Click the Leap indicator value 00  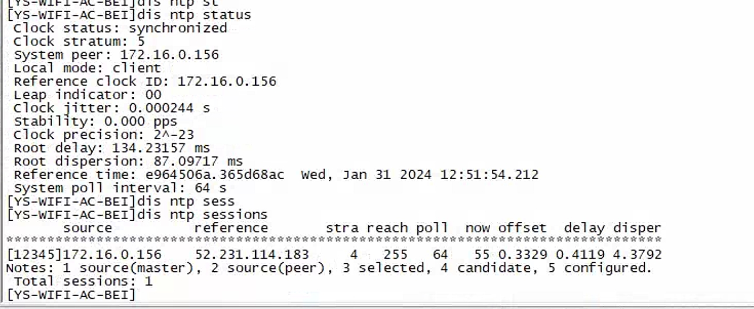[x=153, y=95]
